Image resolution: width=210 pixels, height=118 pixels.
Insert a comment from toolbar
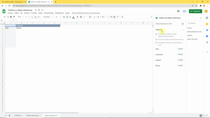[x=111, y=17]
